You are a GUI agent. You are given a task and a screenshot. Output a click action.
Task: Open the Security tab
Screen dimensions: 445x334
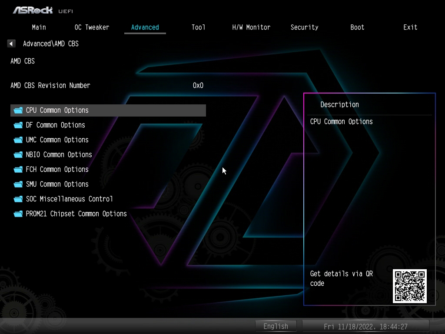coord(304,27)
